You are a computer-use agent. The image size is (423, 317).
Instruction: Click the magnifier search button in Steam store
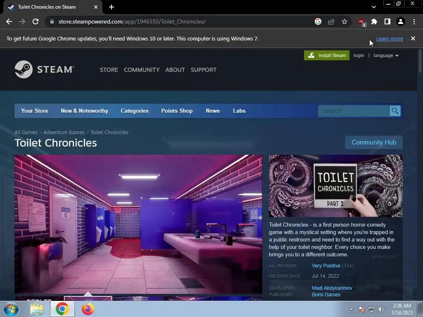tap(395, 111)
